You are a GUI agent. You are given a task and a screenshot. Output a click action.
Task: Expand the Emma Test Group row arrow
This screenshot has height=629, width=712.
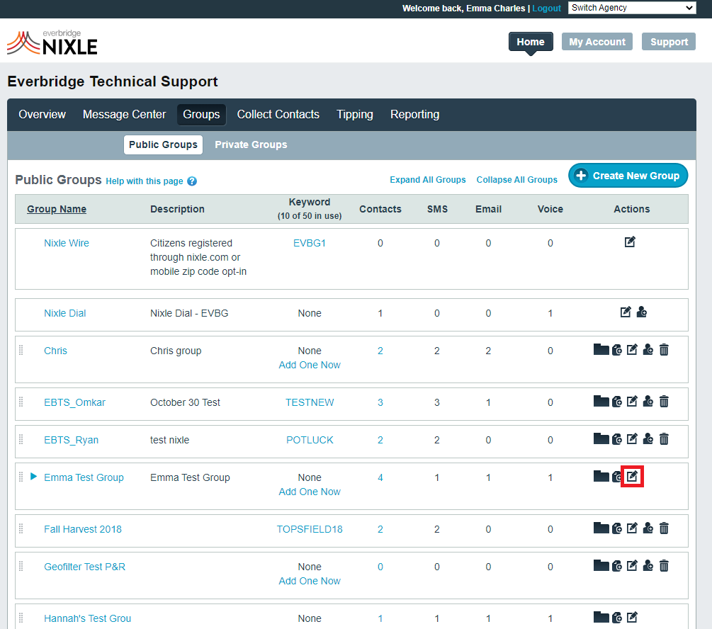coord(33,477)
